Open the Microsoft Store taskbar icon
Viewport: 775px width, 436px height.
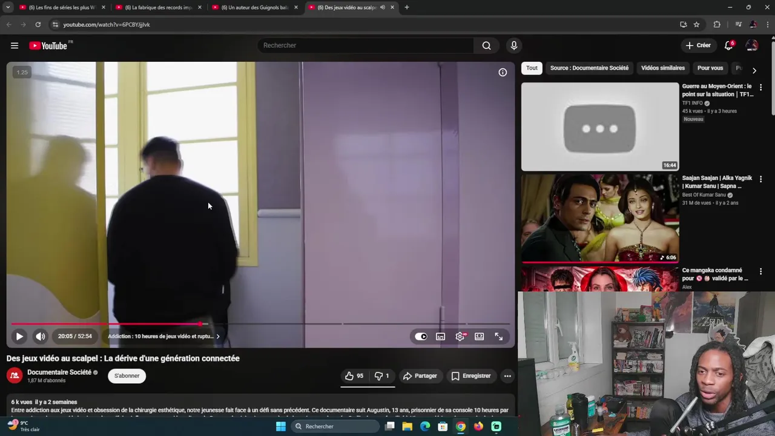point(443,426)
